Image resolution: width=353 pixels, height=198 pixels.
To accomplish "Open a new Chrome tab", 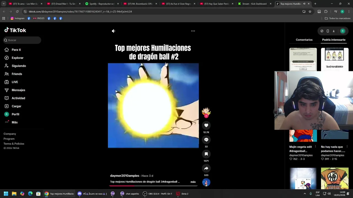I will click(x=315, y=4).
